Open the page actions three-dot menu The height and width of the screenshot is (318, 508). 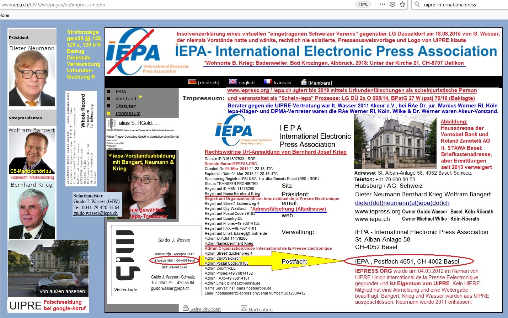pos(382,5)
